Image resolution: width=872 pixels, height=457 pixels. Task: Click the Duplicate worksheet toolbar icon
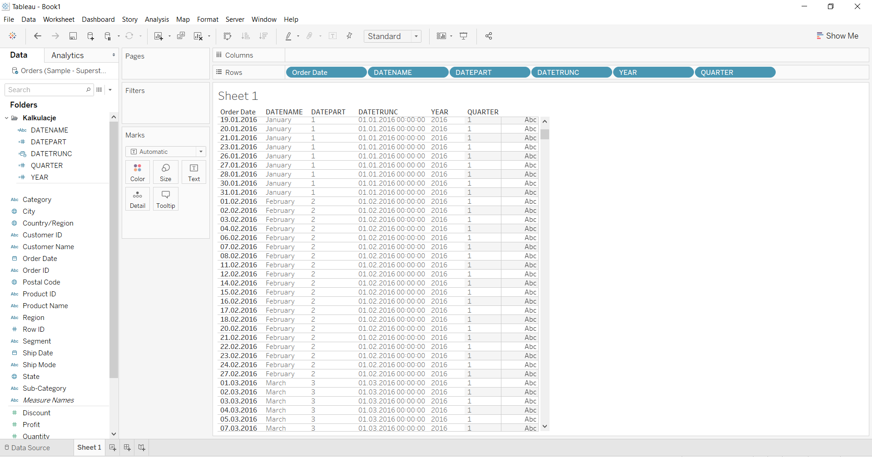181,36
